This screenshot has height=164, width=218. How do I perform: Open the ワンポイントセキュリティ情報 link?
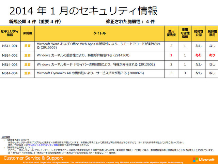43,145
